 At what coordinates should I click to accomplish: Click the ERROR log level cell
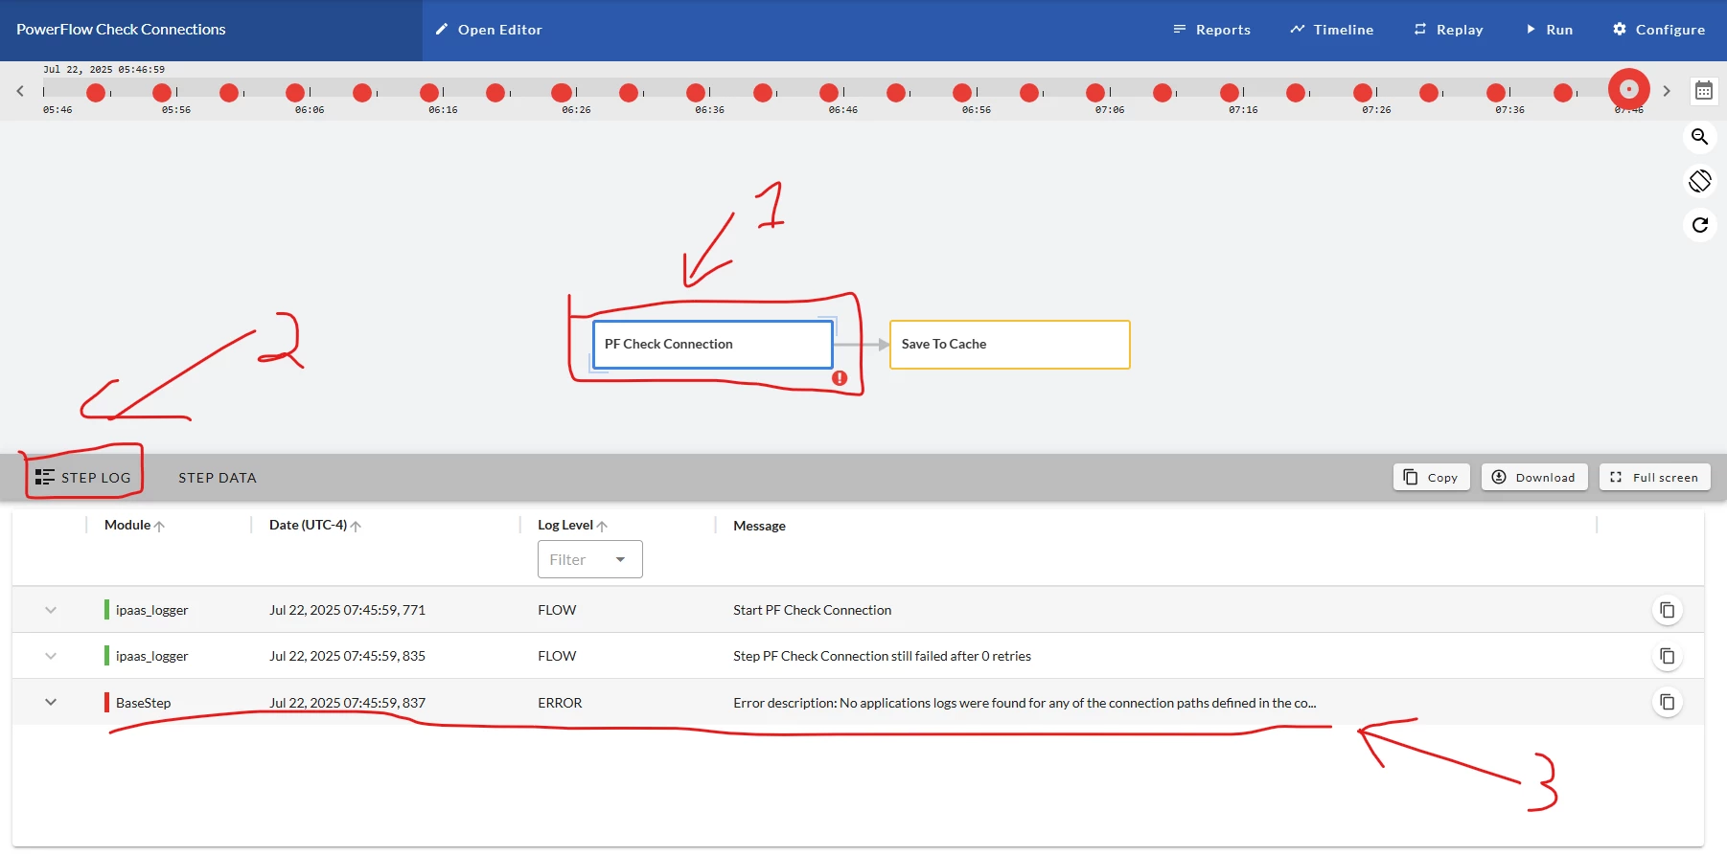tap(560, 703)
